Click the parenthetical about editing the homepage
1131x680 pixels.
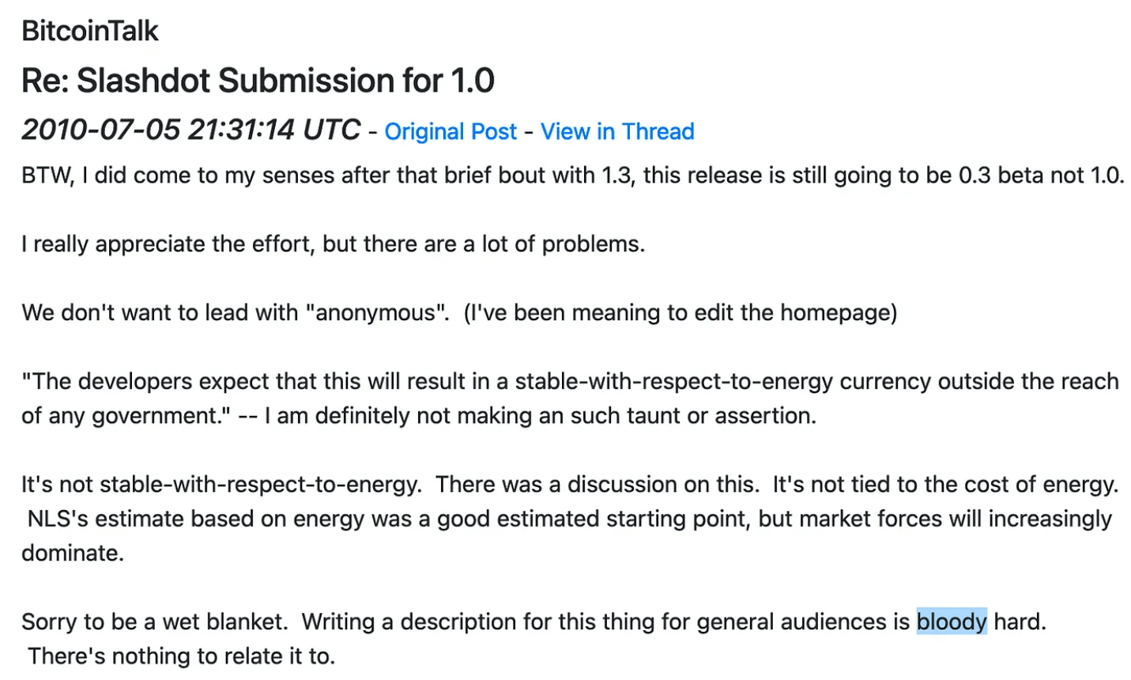click(x=680, y=312)
